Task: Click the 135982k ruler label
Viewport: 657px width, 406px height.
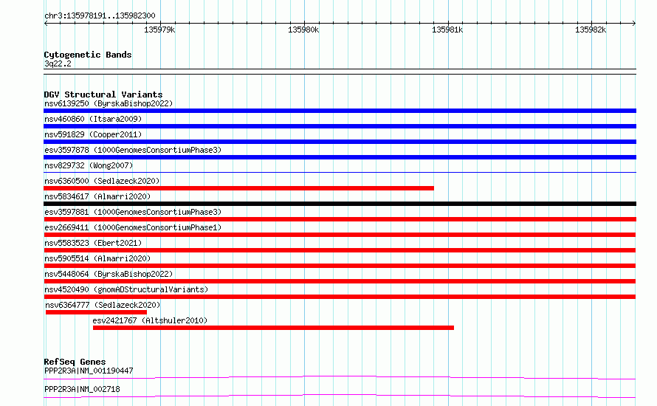Action: pos(591,30)
